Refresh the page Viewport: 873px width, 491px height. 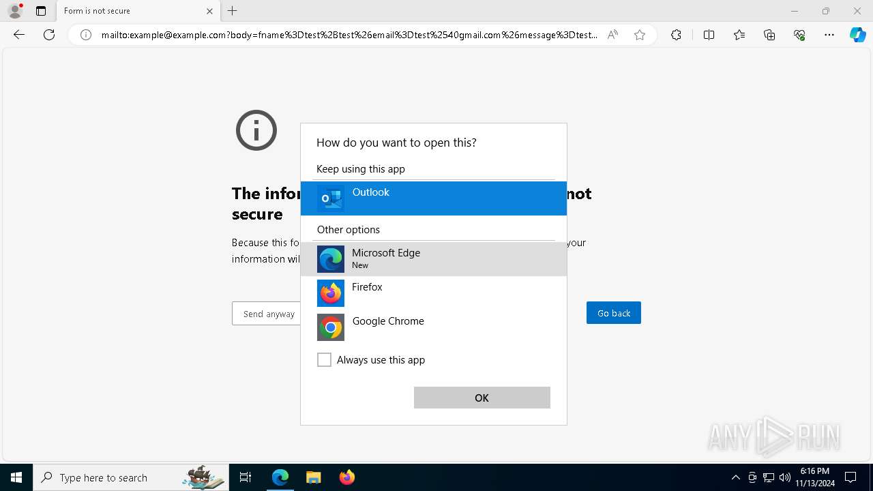(49, 35)
